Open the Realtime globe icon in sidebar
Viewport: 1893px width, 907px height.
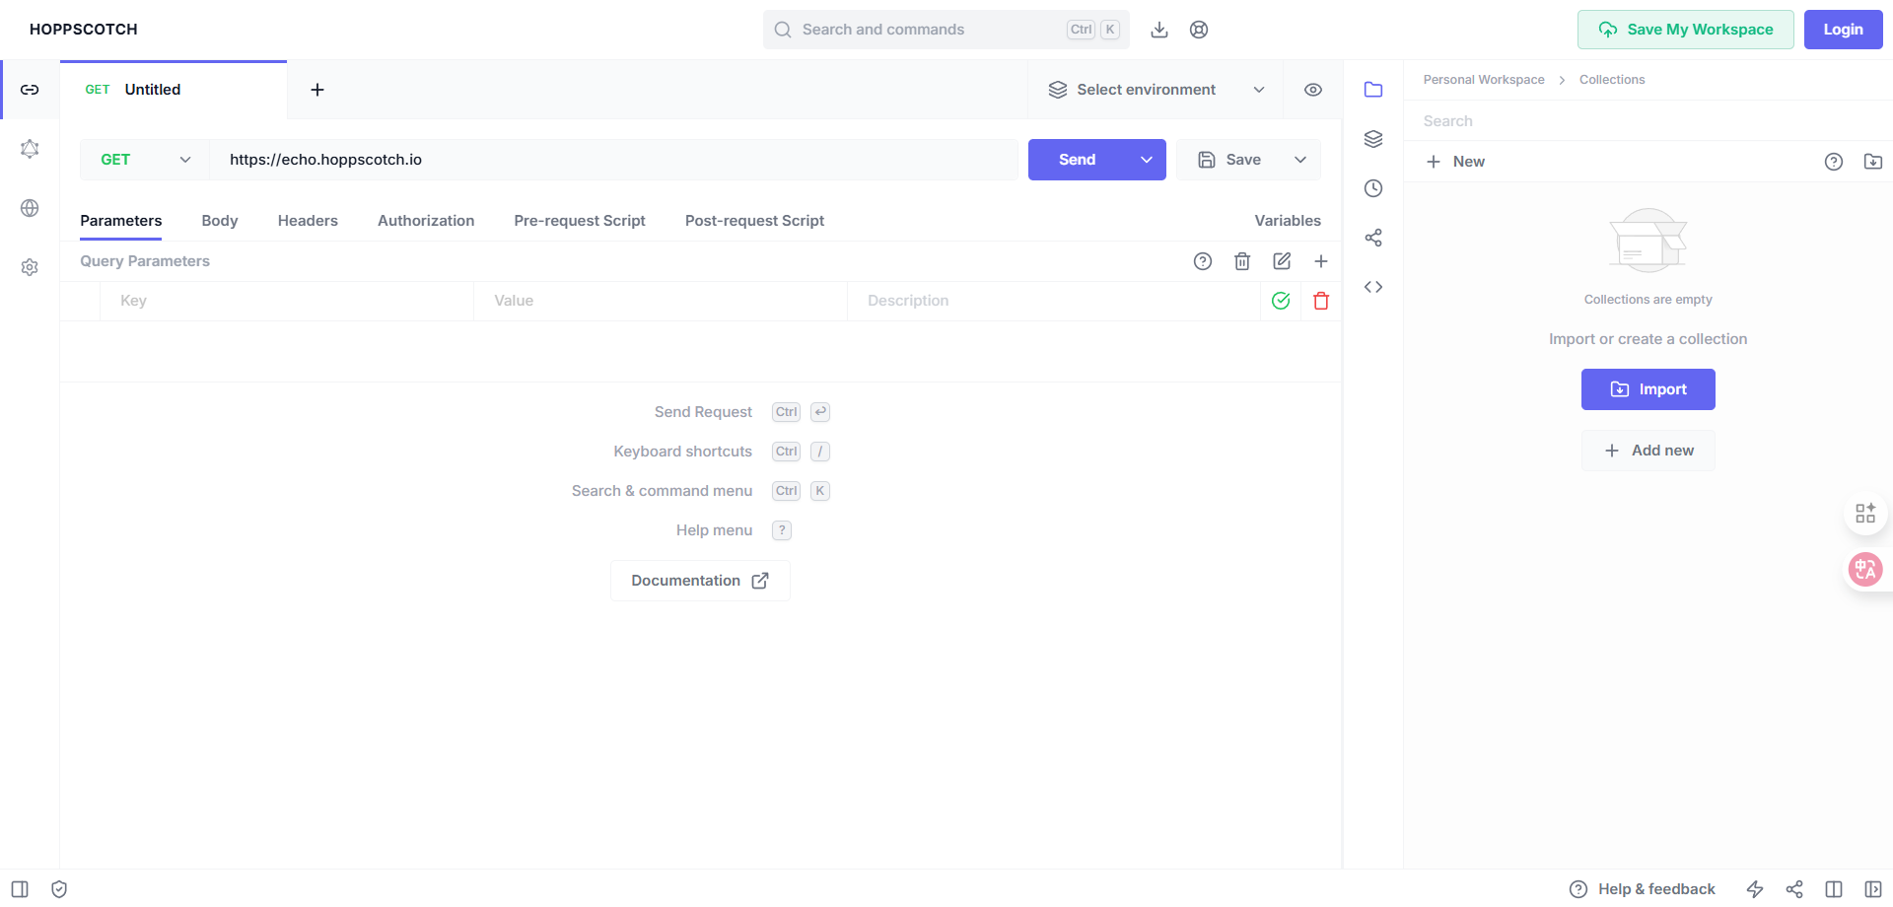point(30,208)
